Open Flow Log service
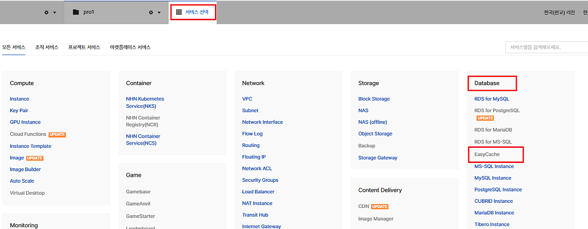This screenshot has width=588, height=229. click(252, 134)
